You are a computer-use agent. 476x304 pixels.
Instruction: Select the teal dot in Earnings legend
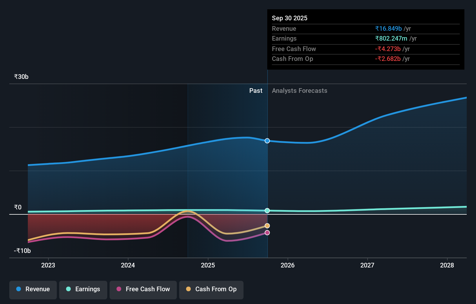[68, 289]
